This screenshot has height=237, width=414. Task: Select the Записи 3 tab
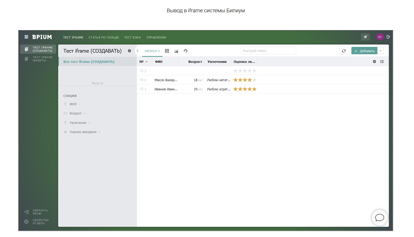152,51
